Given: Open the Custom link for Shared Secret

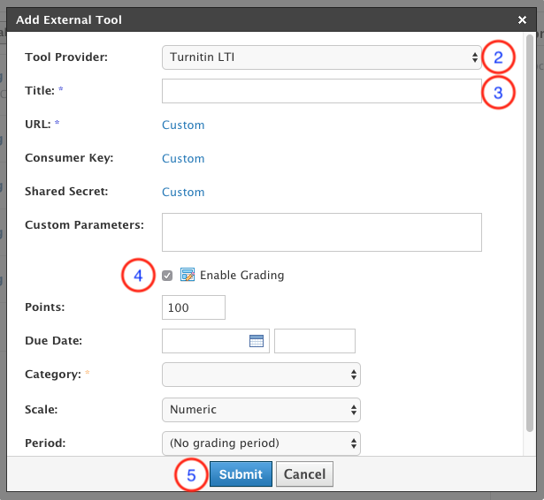Looking at the screenshot, I should coord(183,193).
